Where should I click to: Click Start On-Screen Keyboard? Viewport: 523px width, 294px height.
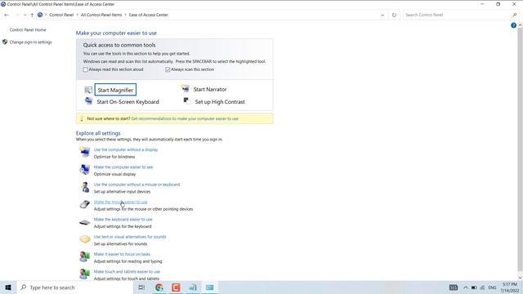tap(127, 101)
